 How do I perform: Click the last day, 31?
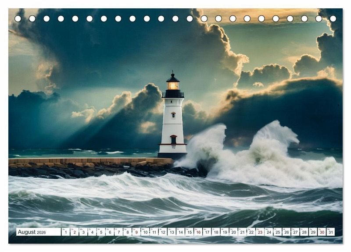(x=330, y=232)
